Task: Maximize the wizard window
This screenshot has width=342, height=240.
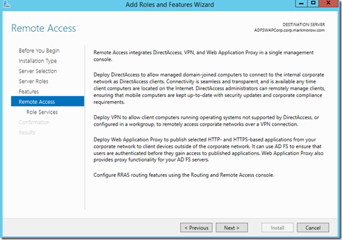Action: coord(313,3)
